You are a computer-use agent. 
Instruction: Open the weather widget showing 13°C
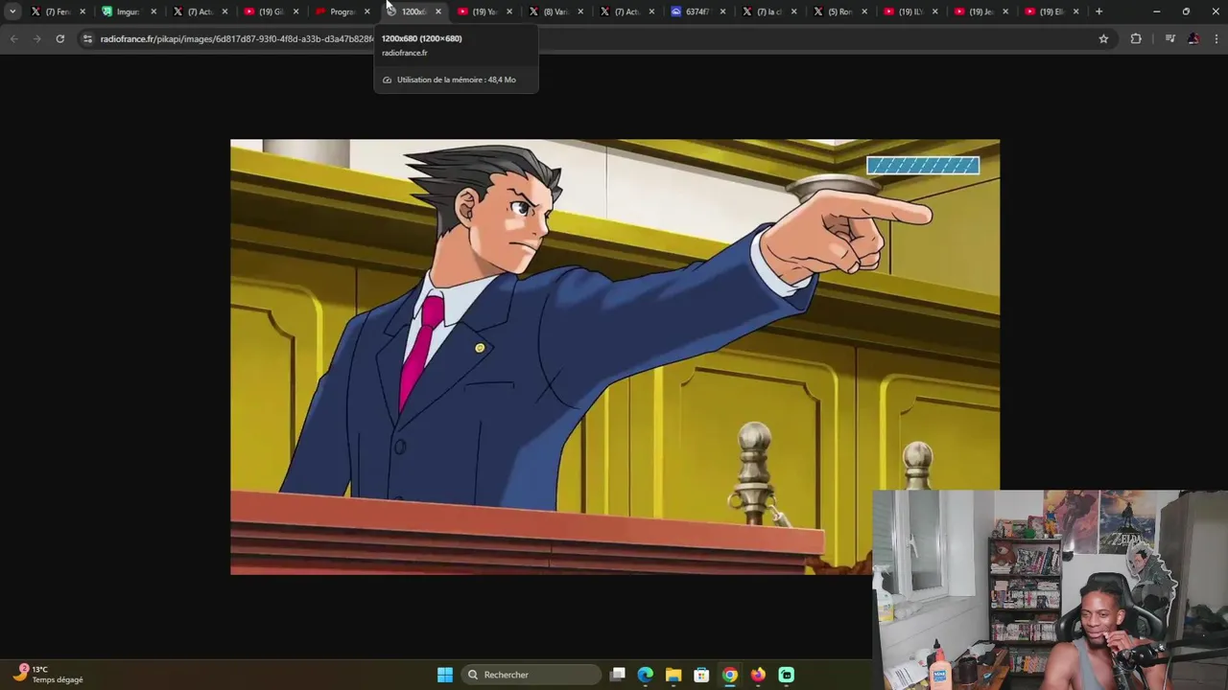click(50, 674)
